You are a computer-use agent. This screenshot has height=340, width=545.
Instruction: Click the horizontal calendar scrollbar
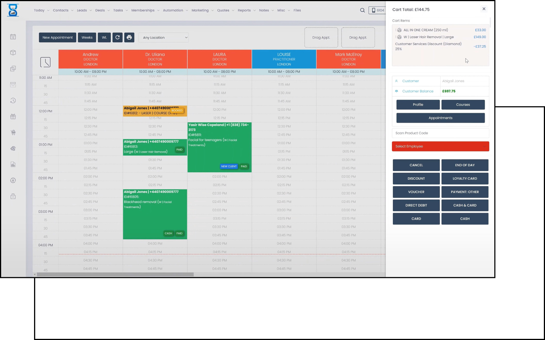(x=115, y=275)
